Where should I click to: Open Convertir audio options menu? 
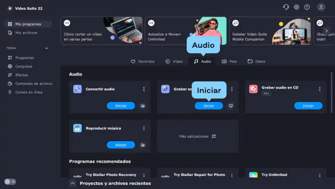(x=144, y=89)
